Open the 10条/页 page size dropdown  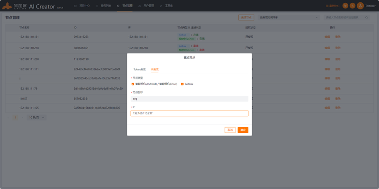36,118
